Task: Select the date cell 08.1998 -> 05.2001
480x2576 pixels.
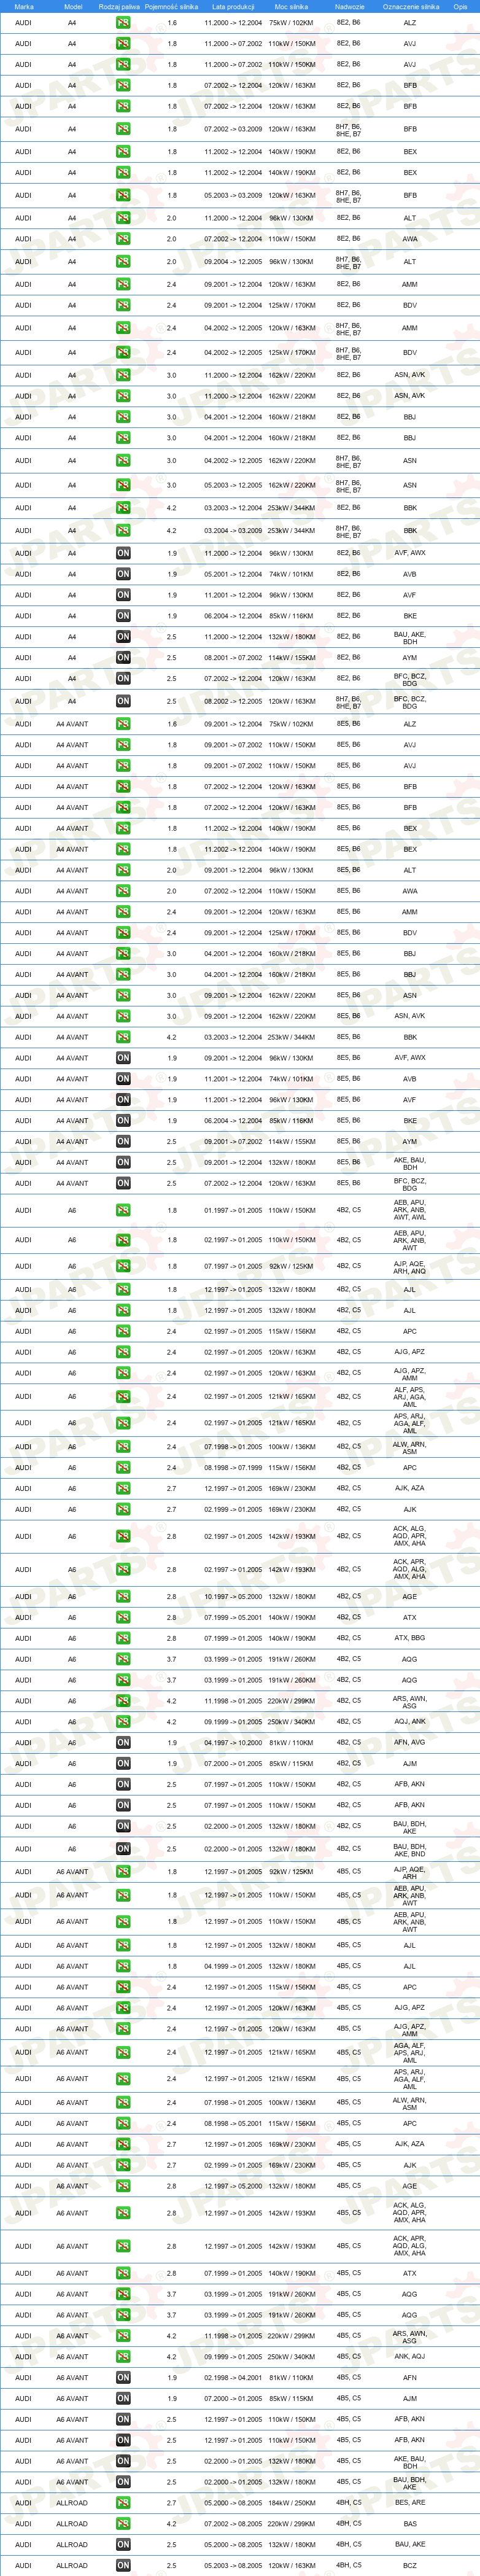Action: click(x=233, y=2123)
